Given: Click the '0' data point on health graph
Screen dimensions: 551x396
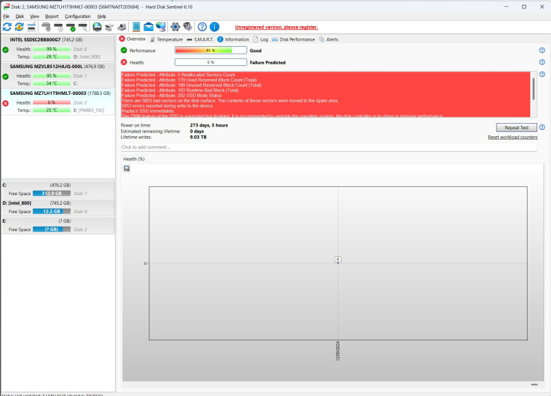Looking at the screenshot, I should point(337,260).
